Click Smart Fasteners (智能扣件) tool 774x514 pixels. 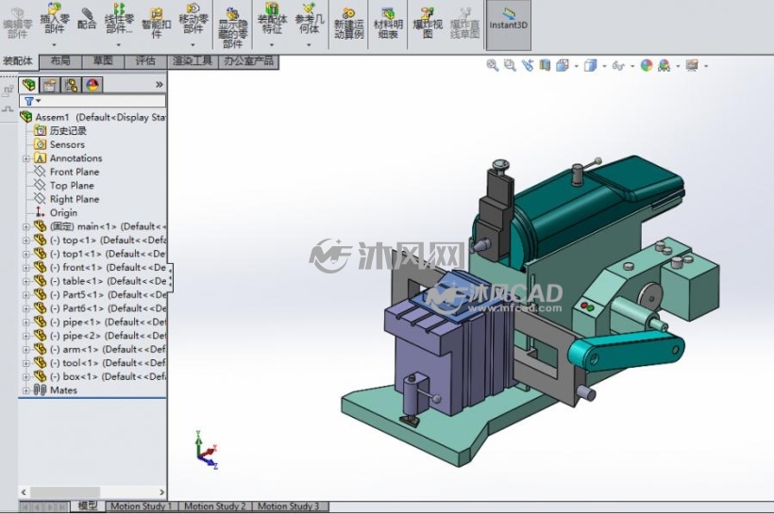click(x=156, y=23)
